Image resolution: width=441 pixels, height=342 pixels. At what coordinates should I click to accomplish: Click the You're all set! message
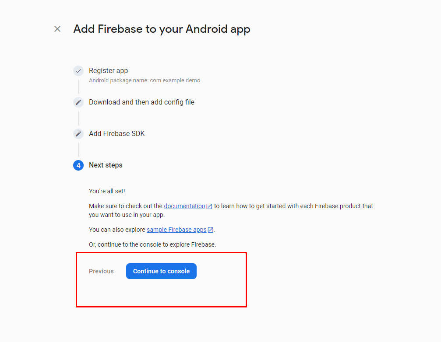click(x=107, y=191)
